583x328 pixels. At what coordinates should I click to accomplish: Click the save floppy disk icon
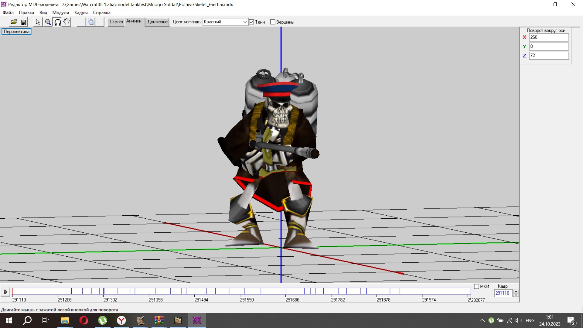click(x=23, y=22)
